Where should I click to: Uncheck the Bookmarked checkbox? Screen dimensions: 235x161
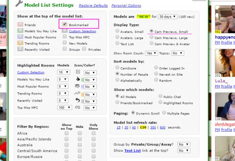point(65,24)
